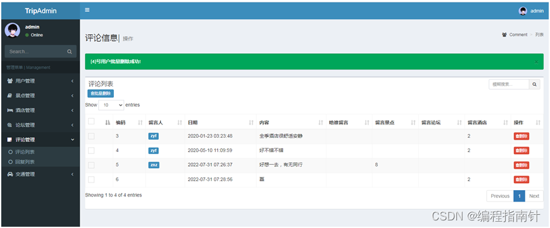Click the admin username in top bar
Viewport: 550px width, 228px height.
pyautogui.click(x=537, y=11)
